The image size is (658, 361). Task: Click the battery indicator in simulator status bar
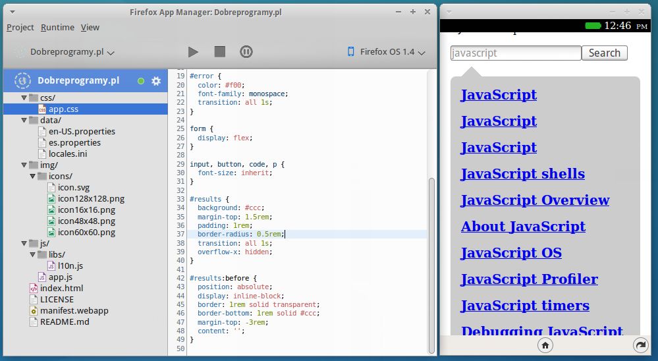593,26
